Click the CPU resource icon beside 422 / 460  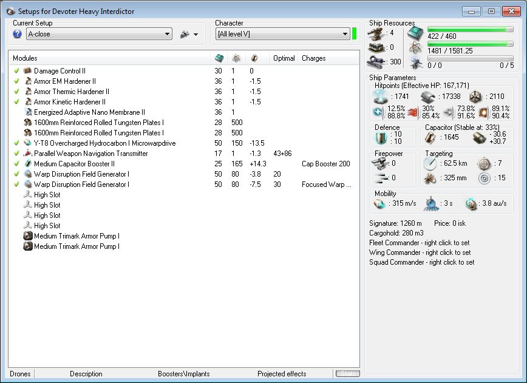click(x=415, y=33)
